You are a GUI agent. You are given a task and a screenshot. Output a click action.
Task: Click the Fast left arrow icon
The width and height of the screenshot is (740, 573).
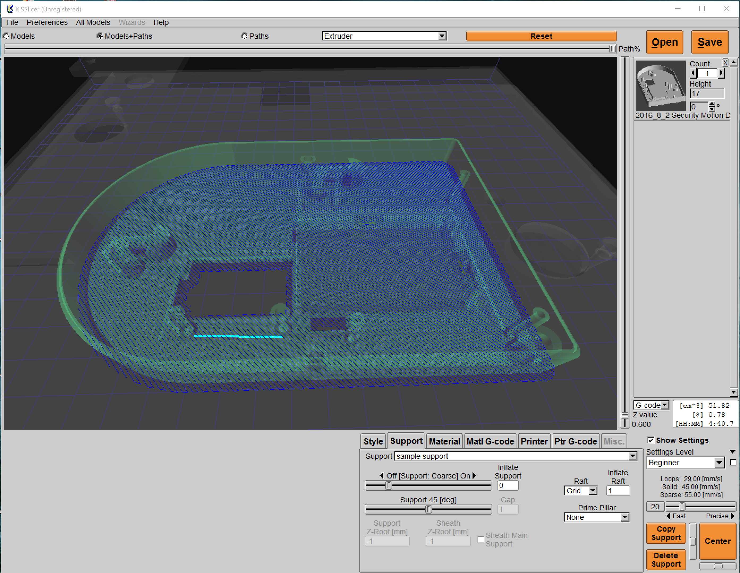tap(668, 516)
